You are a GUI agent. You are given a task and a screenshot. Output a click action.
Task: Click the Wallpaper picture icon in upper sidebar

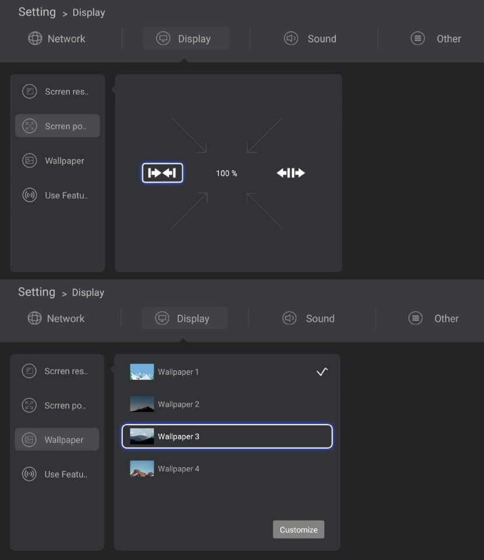(30, 160)
